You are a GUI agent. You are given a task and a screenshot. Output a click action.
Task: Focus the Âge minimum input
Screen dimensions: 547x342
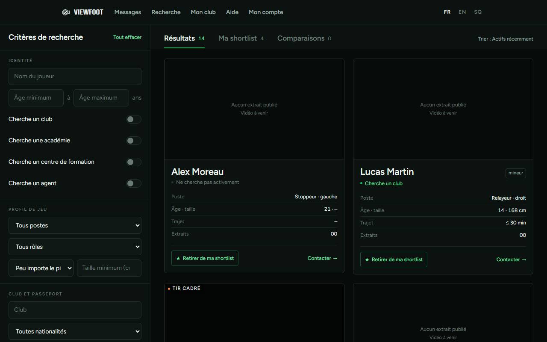click(x=36, y=98)
